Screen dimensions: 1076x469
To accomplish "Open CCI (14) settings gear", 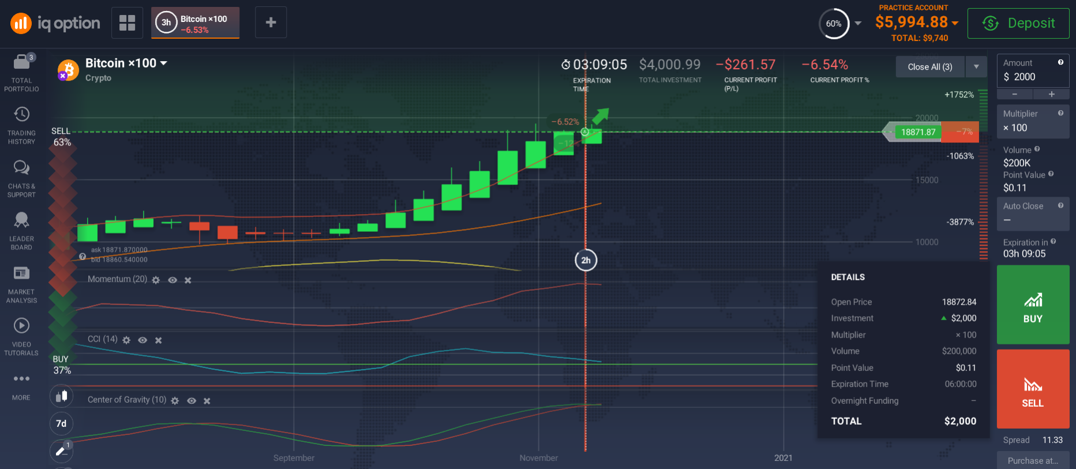I will 126,340.
